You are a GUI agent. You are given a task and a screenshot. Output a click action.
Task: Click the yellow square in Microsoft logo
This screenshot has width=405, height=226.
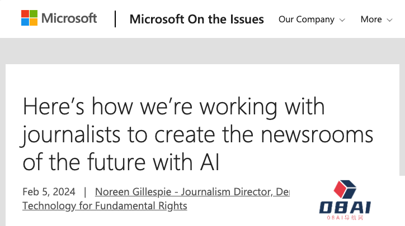[35, 22]
